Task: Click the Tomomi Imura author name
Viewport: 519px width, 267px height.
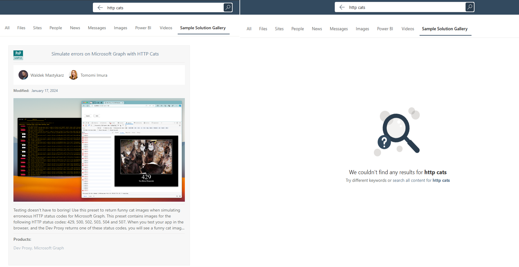Action: 94,75
